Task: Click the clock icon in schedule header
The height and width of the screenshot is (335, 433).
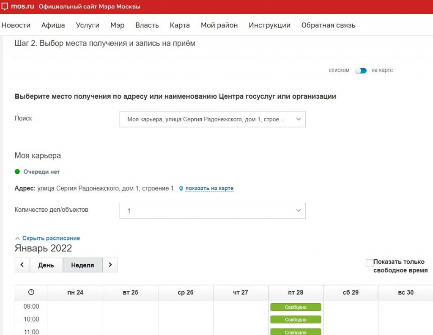Action: (31, 292)
